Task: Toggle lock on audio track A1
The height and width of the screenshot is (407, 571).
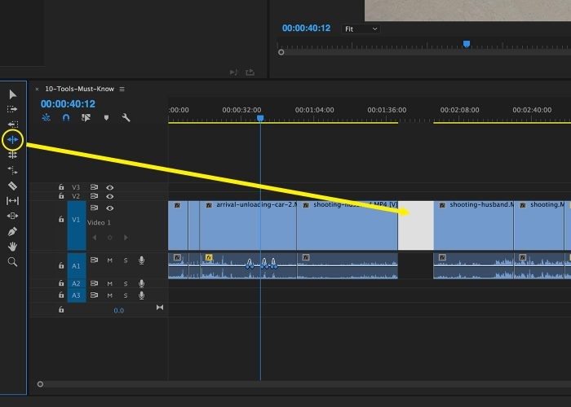Action: (x=61, y=265)
